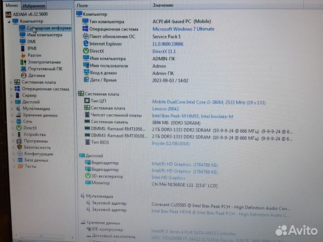Click the IPMI tree icon

[x=23, y=48]
